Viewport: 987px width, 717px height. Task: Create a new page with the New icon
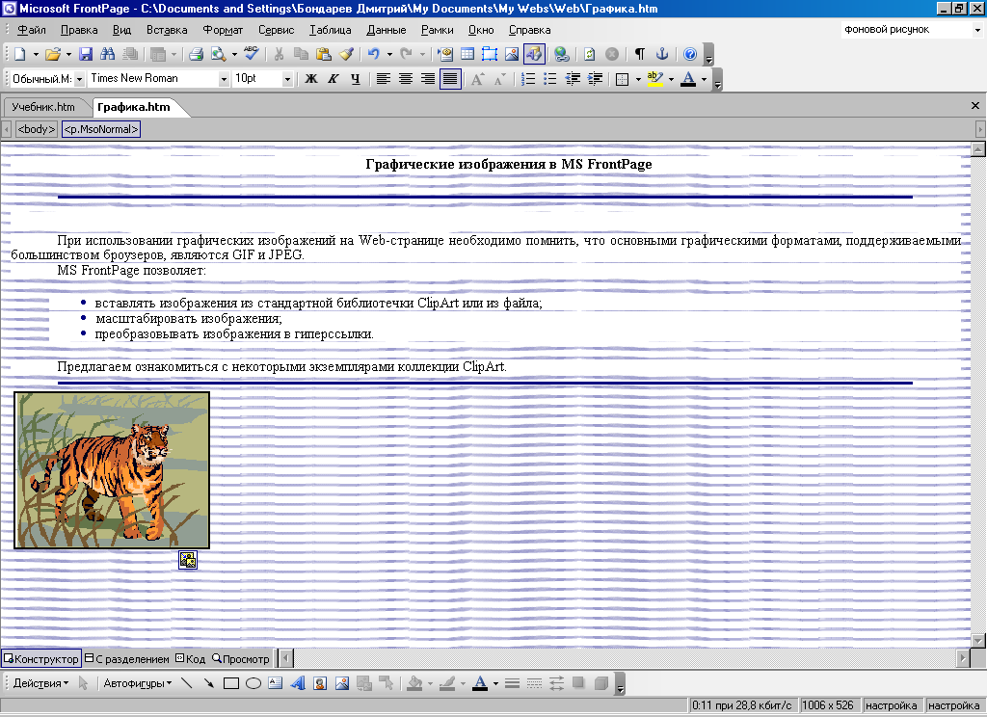pyautogui.click(x=20, y=54)
